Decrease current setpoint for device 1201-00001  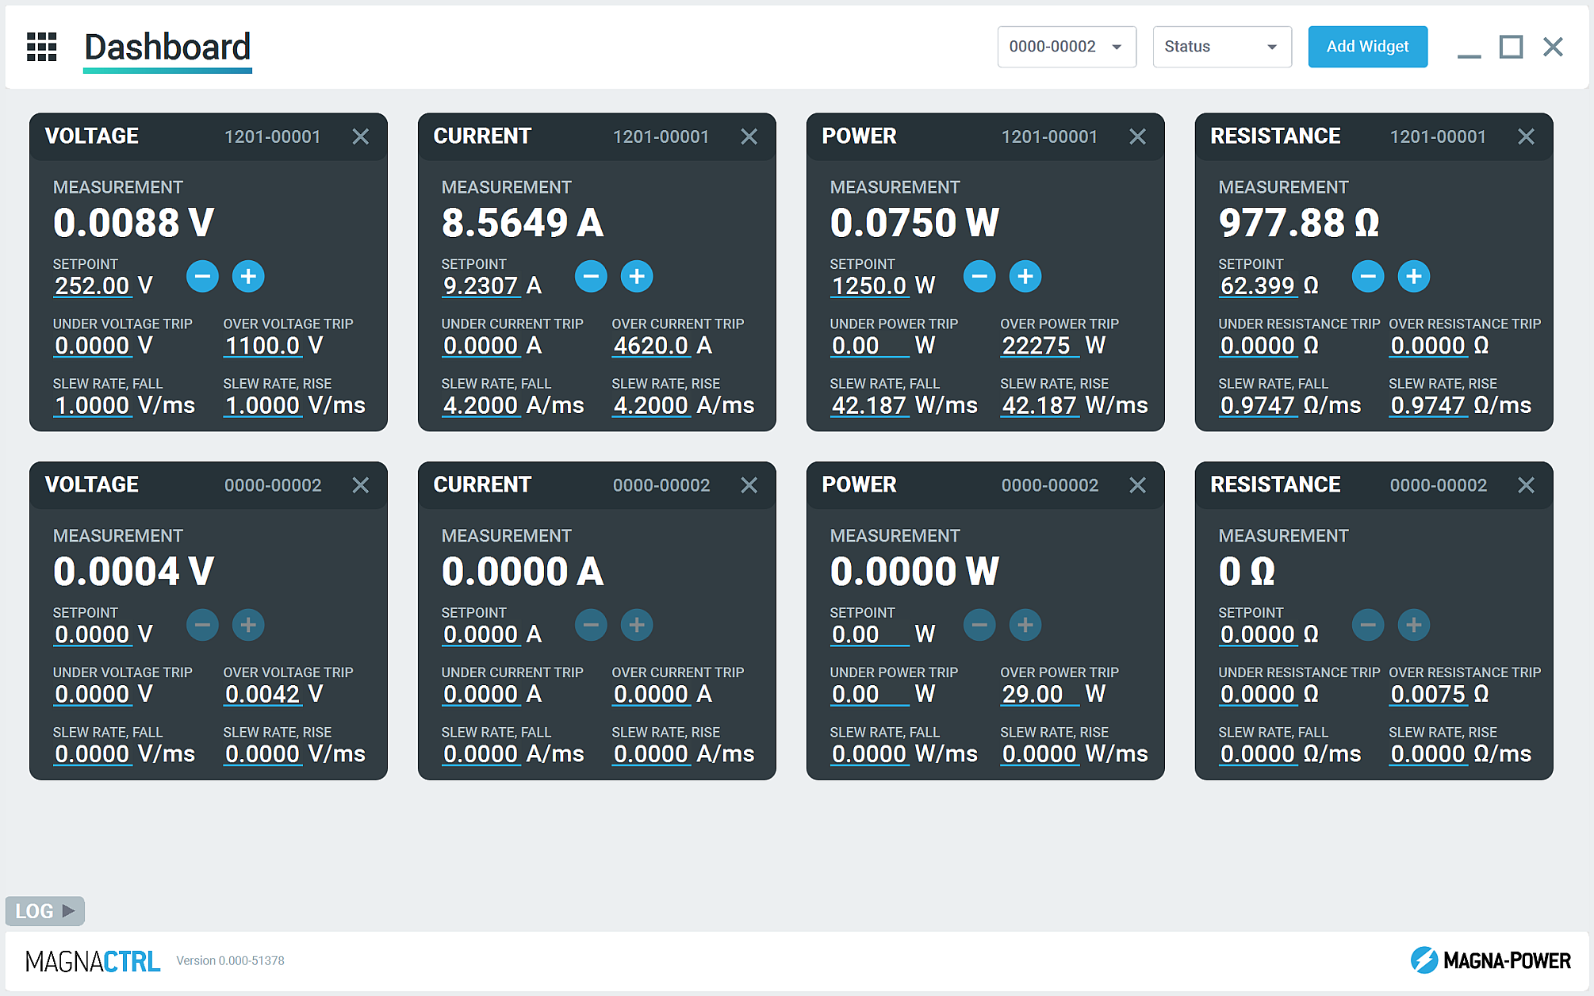pyautogui.click(x=591, y=276)
